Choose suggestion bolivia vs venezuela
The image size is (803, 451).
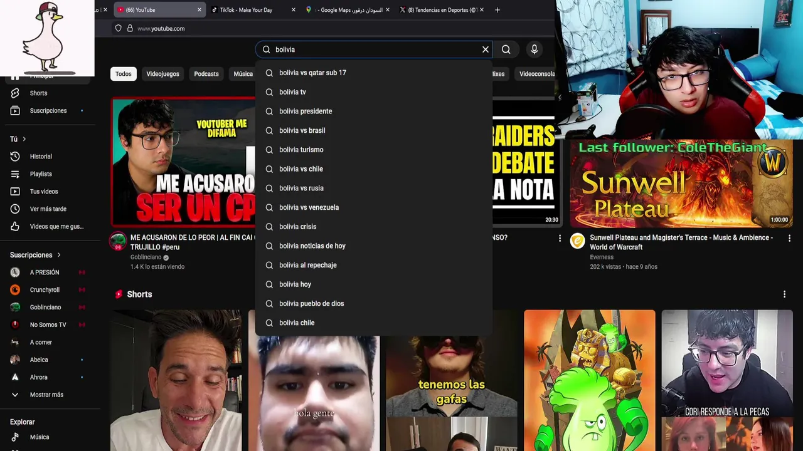[374, 207]
